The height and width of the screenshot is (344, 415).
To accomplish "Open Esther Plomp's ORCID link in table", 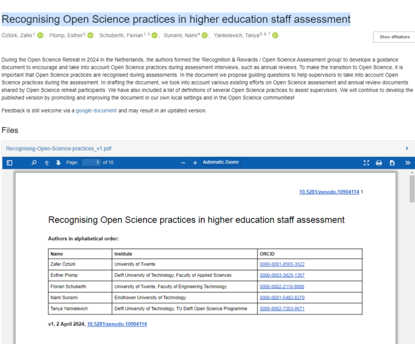I will coord(282,275).
